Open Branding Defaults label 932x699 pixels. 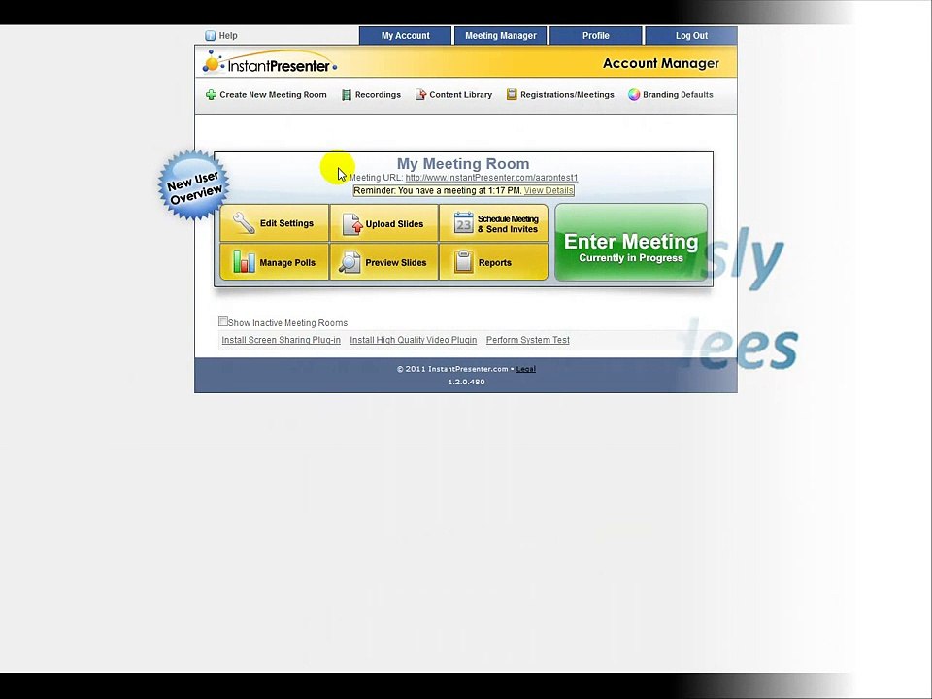(x=678, y=94)
